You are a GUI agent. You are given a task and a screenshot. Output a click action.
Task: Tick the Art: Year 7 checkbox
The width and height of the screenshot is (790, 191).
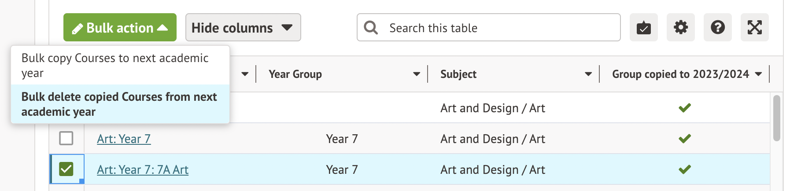(66, 139)
